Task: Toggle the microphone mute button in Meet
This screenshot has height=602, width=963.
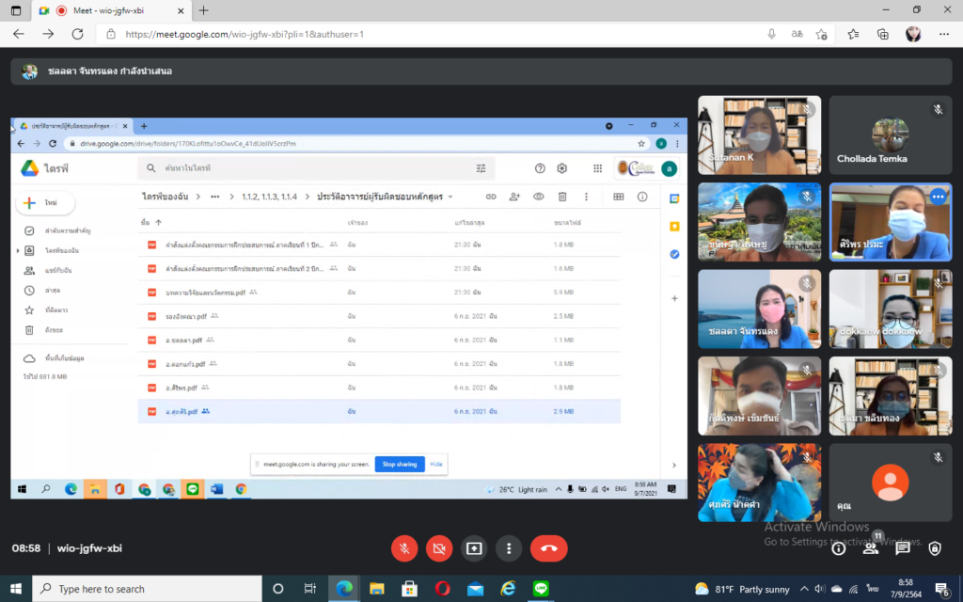Action: (x=404, y=548)
